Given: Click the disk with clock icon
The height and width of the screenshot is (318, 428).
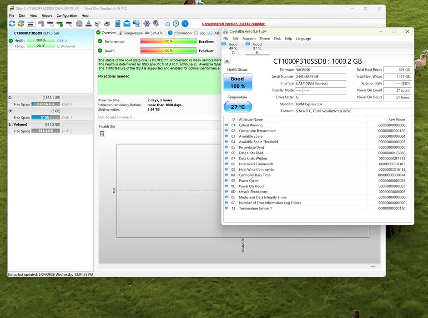Looking at the screenshot, I should [x=50, y=24].
